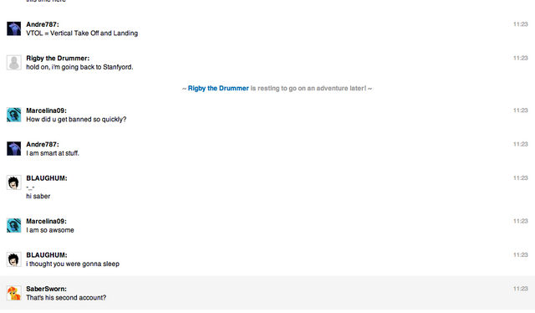535x313 pixels.
Task: Click the 11:23 timestamp beside 'I am so awsome'
Action: click(x=521, y=221)
